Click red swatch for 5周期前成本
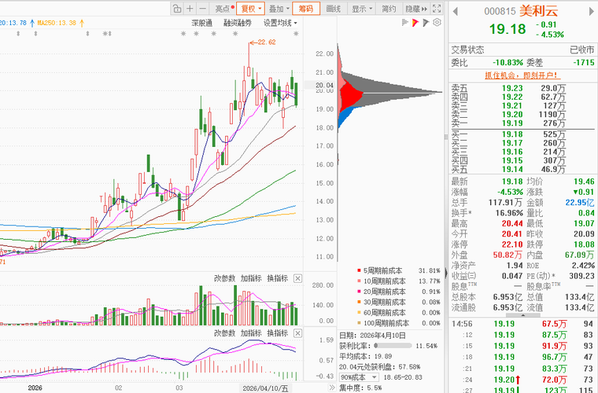 (359, 270)
